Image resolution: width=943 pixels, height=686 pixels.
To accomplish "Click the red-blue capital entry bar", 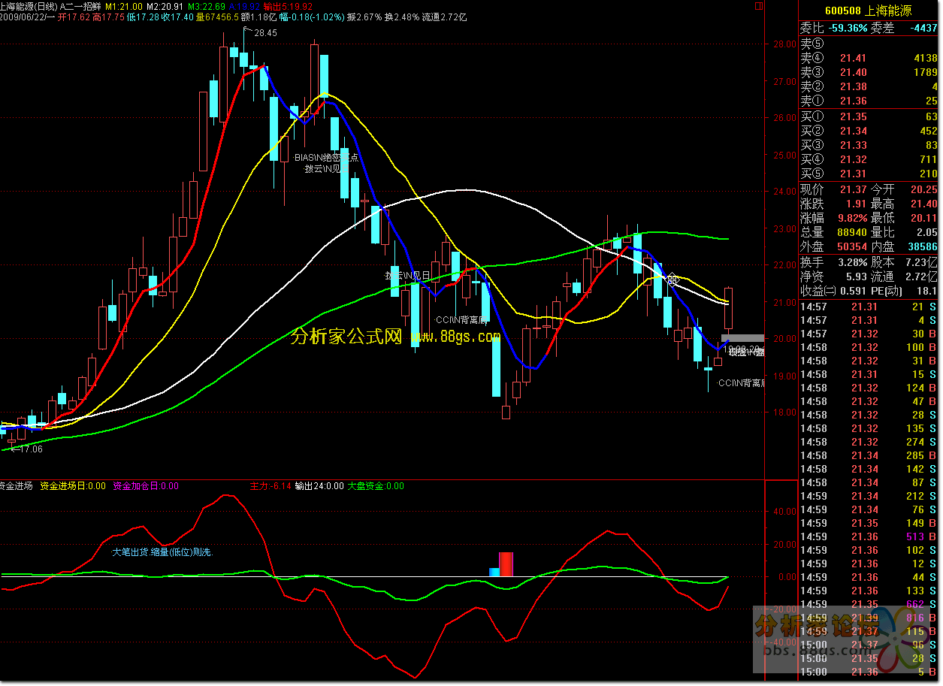I will (x=501, y=564).
